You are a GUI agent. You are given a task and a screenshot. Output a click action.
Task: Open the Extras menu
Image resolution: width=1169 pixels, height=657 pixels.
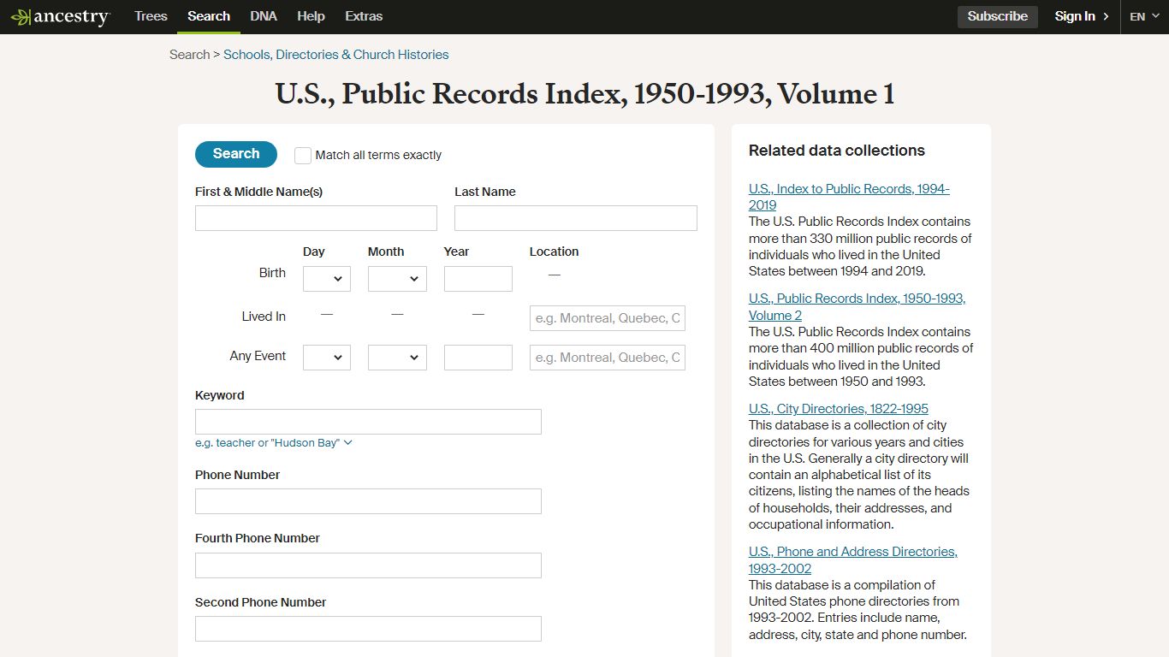[364, 16]
